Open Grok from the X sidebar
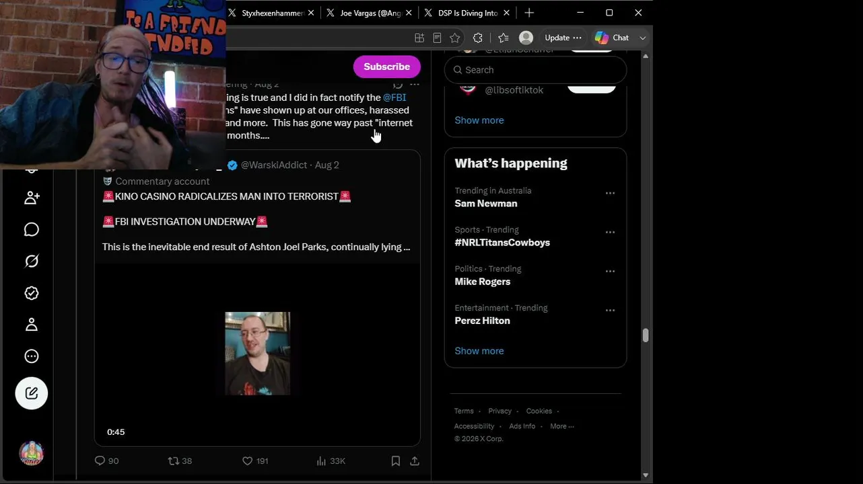Viewport: 863px width, 484px height. [x=32, y=261]
